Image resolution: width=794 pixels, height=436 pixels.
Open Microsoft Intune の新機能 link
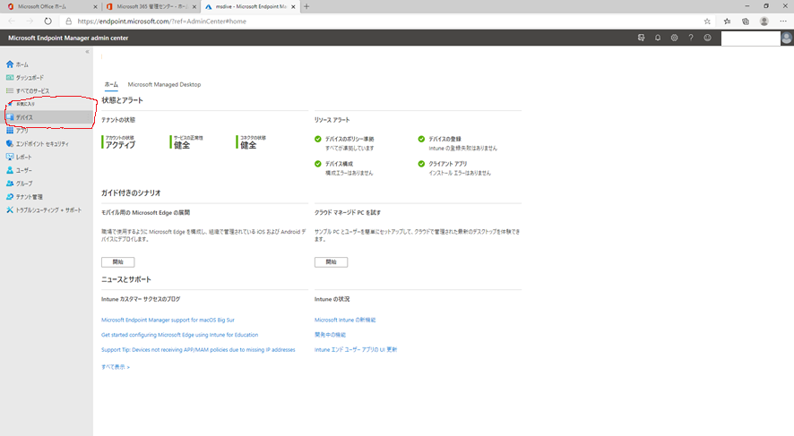[345, 320]
